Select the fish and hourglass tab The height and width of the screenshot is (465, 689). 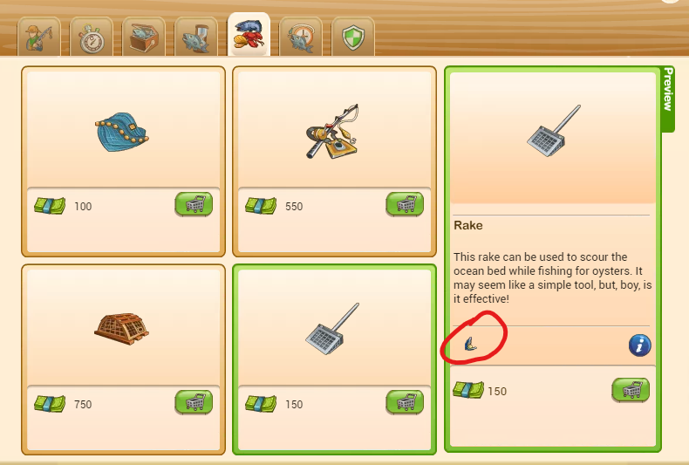coord(196,38)
